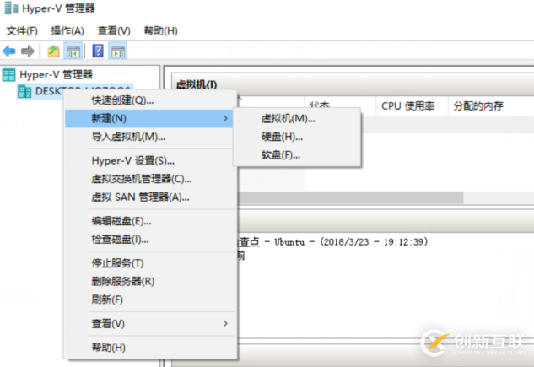Click the Hyper-V Manager title bar icon
The height and width of the screenshot is (367, 534).
[11, 8]
